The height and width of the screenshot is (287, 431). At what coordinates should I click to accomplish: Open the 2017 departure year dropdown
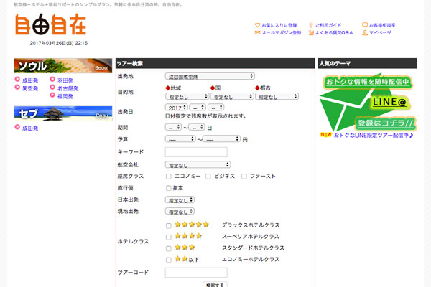pyautogui.click(x=177, y=108)
